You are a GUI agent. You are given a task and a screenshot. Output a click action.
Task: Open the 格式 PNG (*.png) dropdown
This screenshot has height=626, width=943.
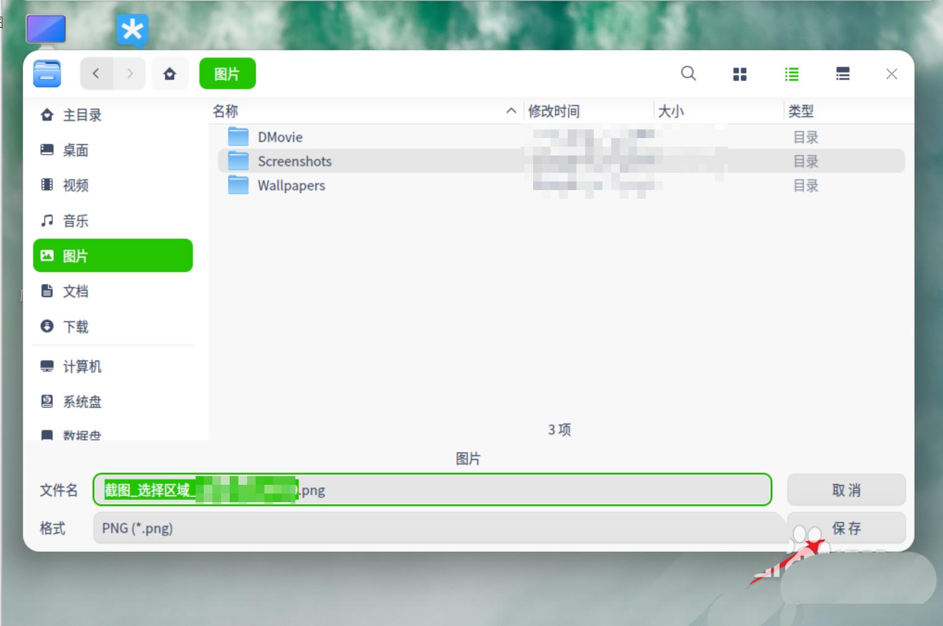pos(438,528)
